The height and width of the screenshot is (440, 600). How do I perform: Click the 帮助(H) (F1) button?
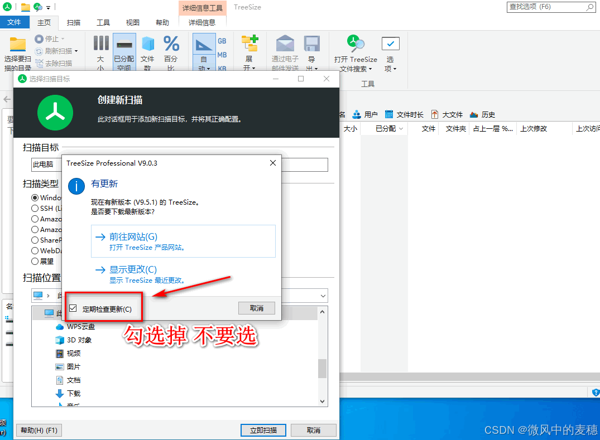click(x=39, y=430)
